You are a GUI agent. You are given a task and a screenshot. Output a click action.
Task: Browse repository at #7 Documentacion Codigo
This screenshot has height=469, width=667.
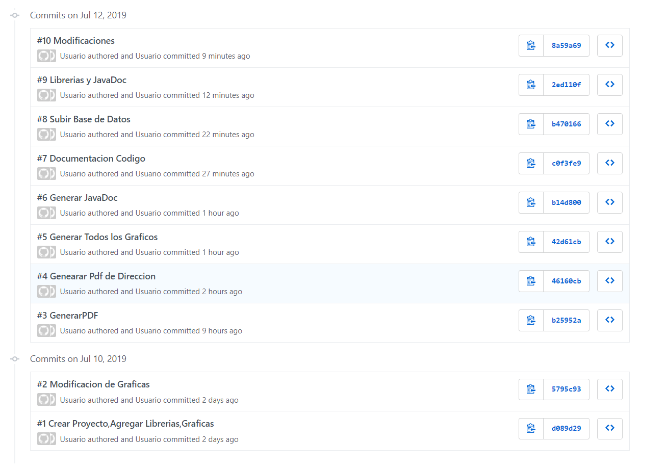point(610,163)
